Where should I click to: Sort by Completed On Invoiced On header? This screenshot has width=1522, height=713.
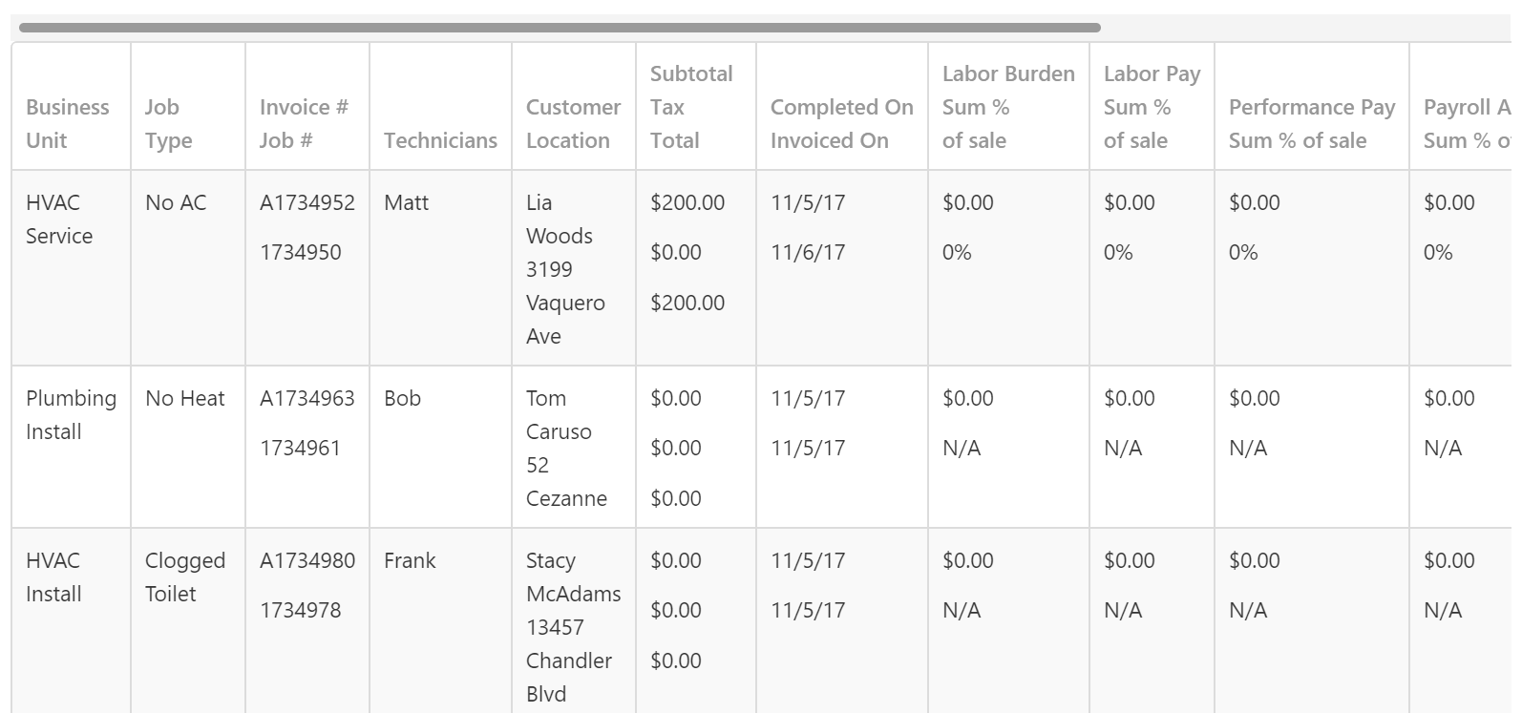coord(841,123)
